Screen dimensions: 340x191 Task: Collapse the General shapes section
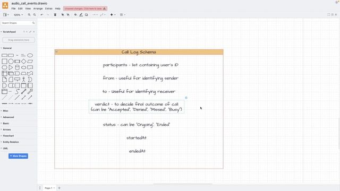pos(6,48)
